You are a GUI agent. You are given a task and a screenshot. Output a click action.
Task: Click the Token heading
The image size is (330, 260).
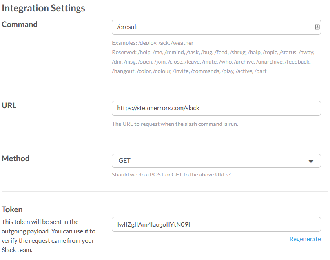click(x=12, y=209)
